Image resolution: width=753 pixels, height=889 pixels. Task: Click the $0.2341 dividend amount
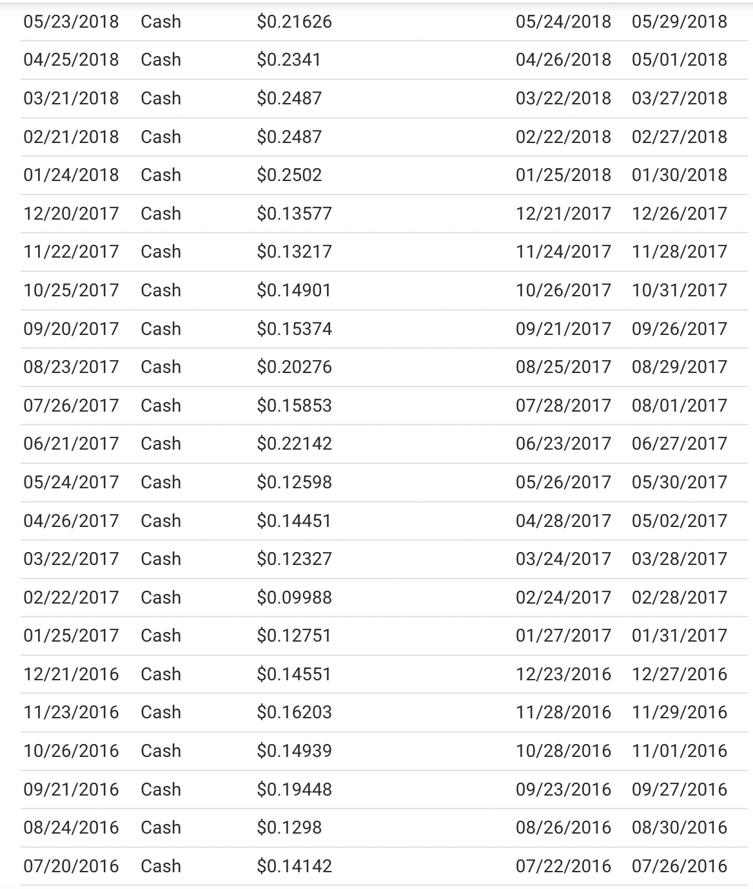coord(289,60)
